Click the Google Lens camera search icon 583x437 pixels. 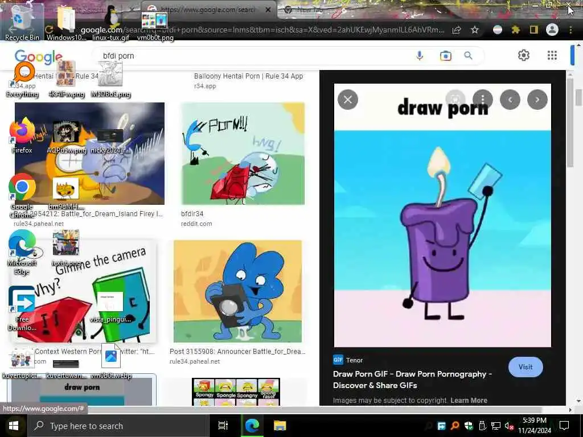click(445, 56)
